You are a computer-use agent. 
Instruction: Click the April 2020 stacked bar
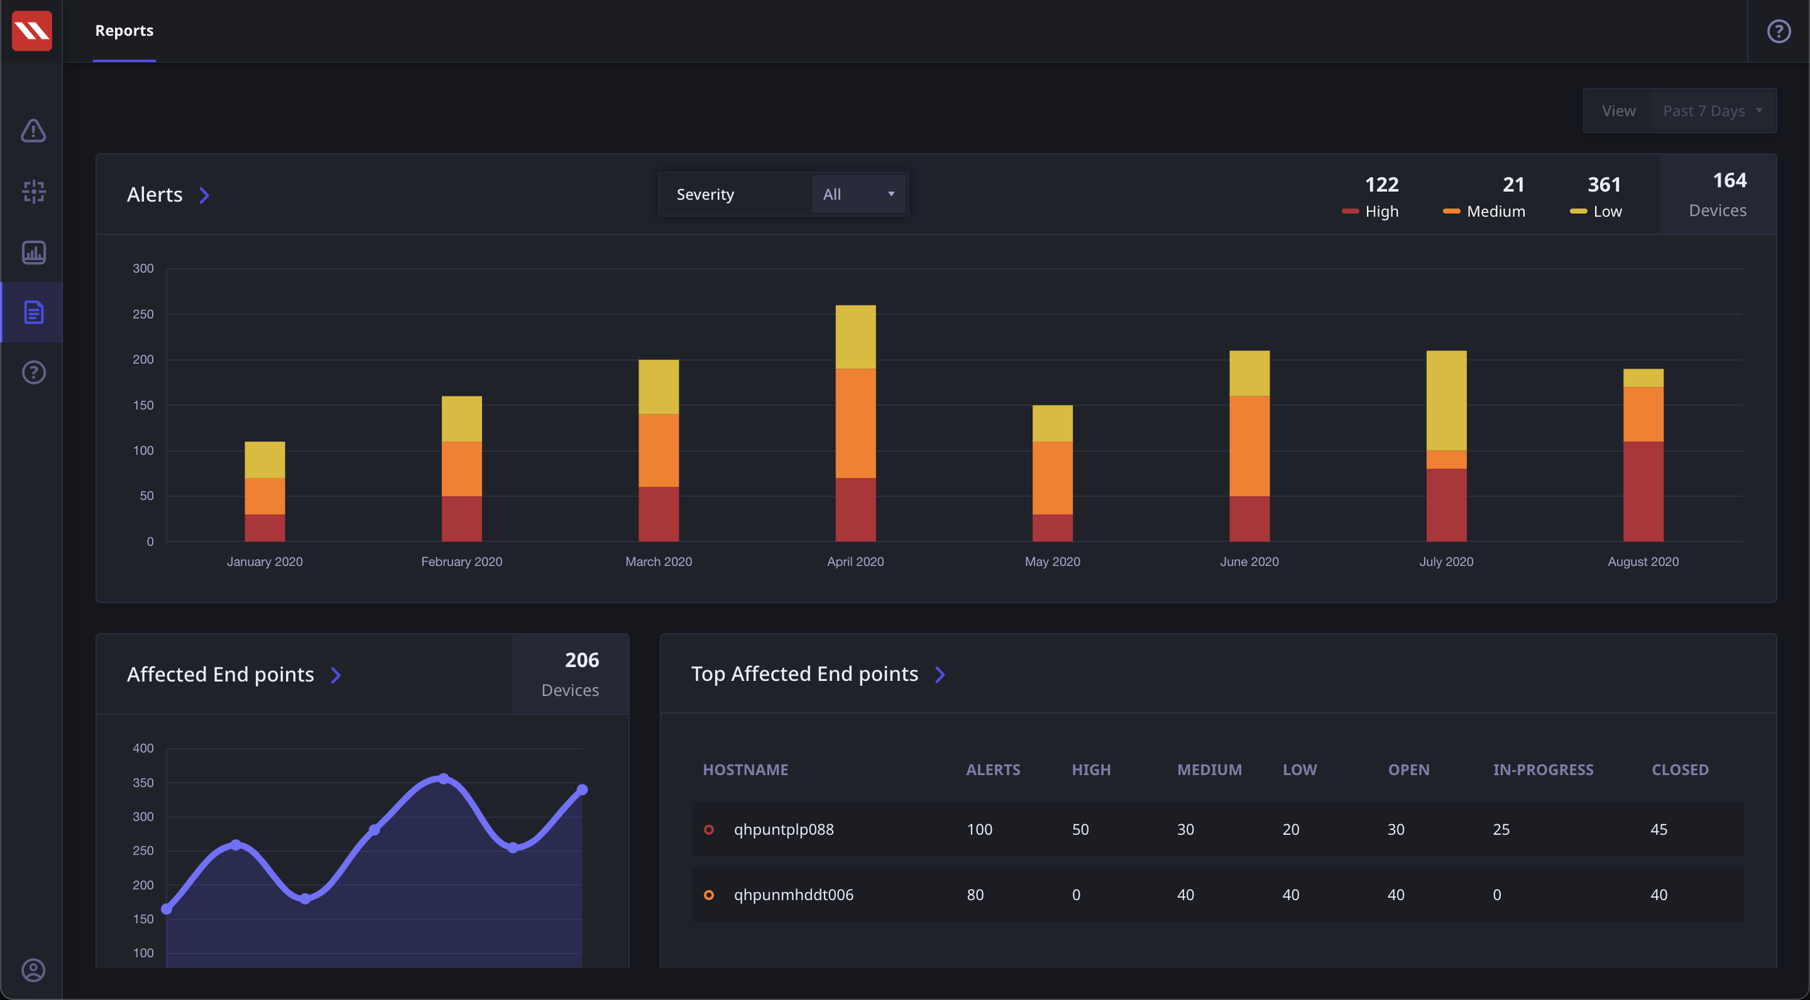click(855, 423)
